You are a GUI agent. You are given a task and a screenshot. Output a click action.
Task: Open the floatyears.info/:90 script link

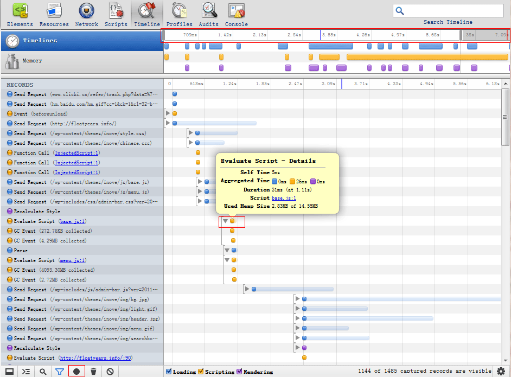(95, 358)
